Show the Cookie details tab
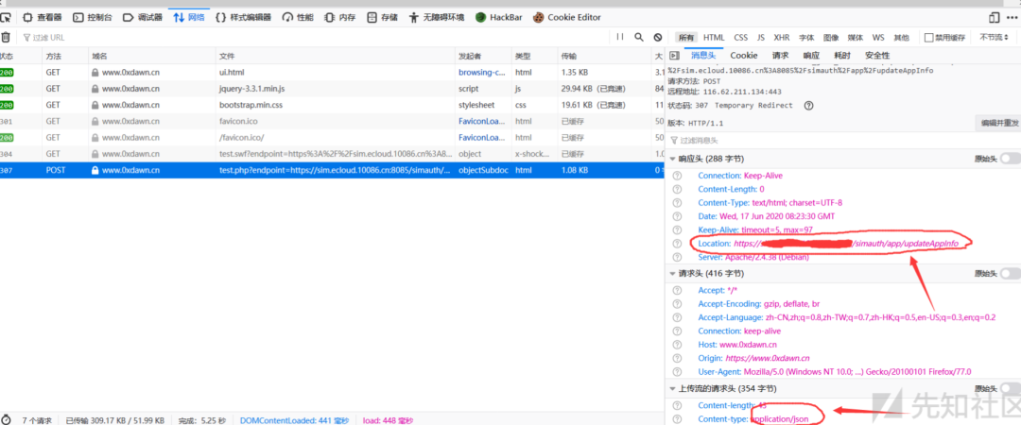Image resolution: width=1021 pixels, height=425 pixels. [744, 56]
